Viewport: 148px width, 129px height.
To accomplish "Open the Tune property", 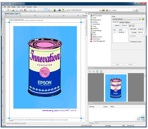I will point(94,35).
